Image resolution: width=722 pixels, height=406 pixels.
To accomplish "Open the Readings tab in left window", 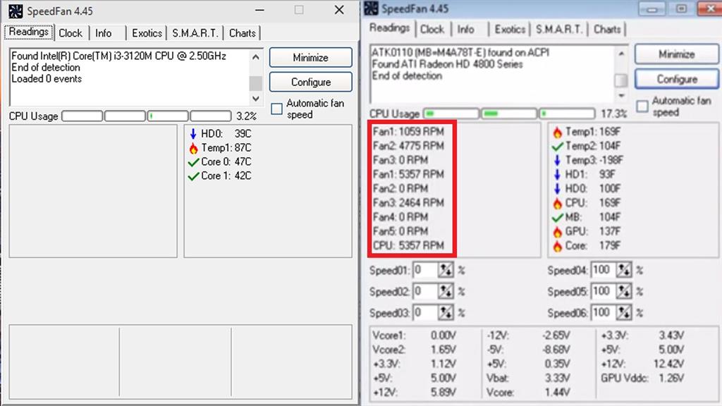I will pos(28,32).
